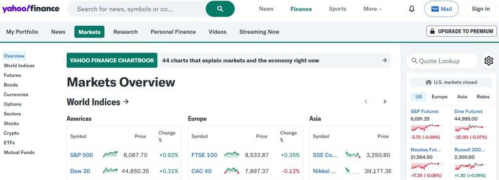Click the Sign in button
This screenshot has height=180, width=499.
pos(480,9)
